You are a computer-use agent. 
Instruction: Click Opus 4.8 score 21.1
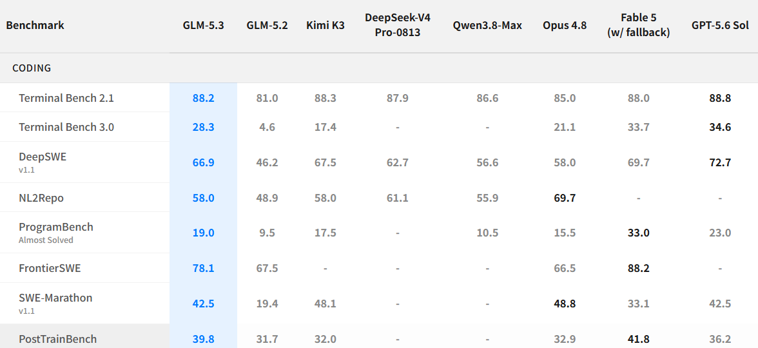coord(565,127)
